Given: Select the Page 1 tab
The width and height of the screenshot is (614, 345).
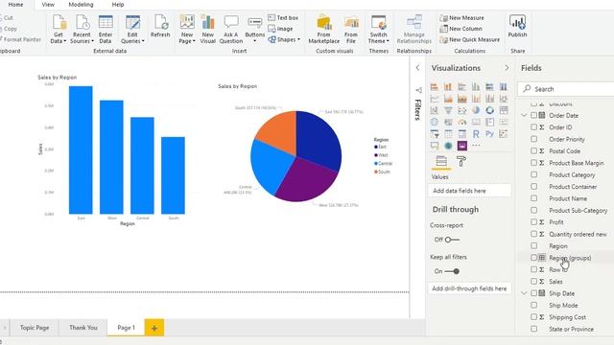Looking at the screenshot, I should (x=126, y=328).
